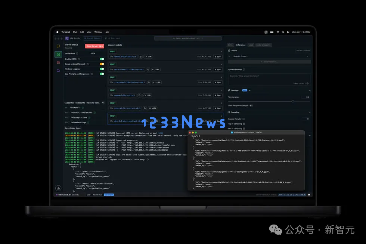Expand the qwen2.5-72b-instruct model card
Image resolution: width=366 pixels, height=244 pixels.
(x=221, y=51)
